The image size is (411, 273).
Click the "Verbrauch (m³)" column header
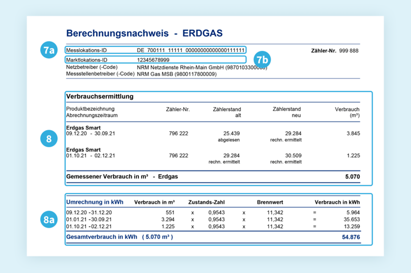(347, 112)
